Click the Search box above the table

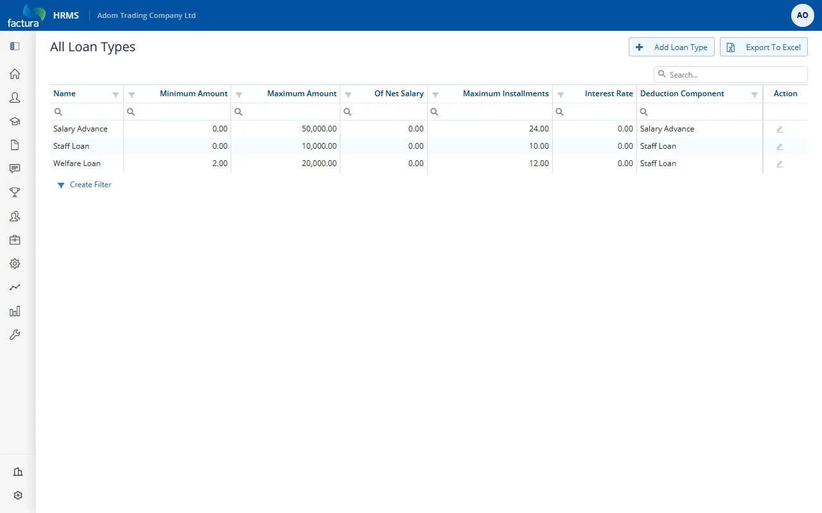click(x=731, y=74)
